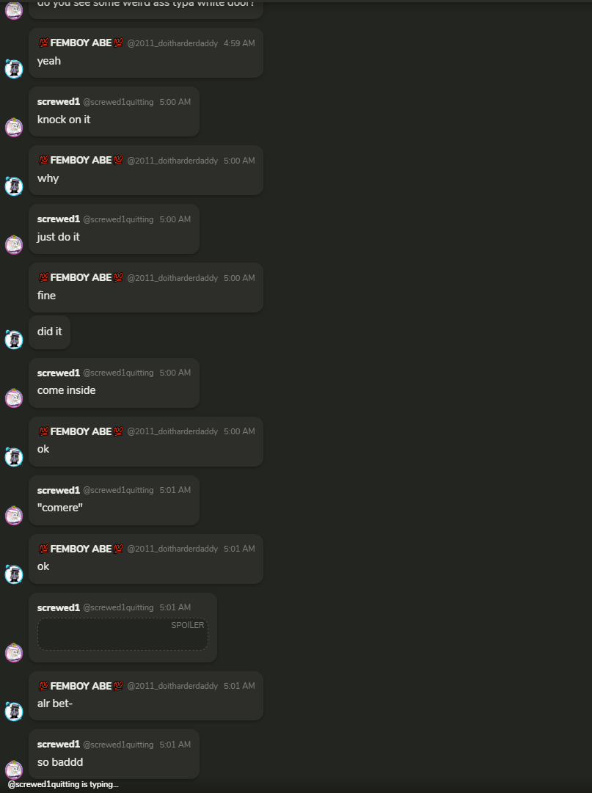Select the message "comere" in quotes
592x793 pixels.
click(x=60, y=508)
